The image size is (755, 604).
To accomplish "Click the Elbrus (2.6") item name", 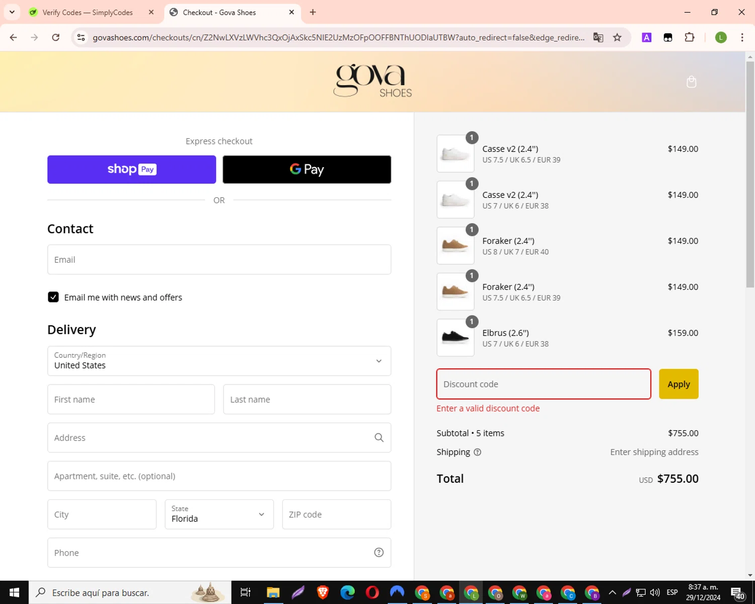I will click(x=505, y=333).
